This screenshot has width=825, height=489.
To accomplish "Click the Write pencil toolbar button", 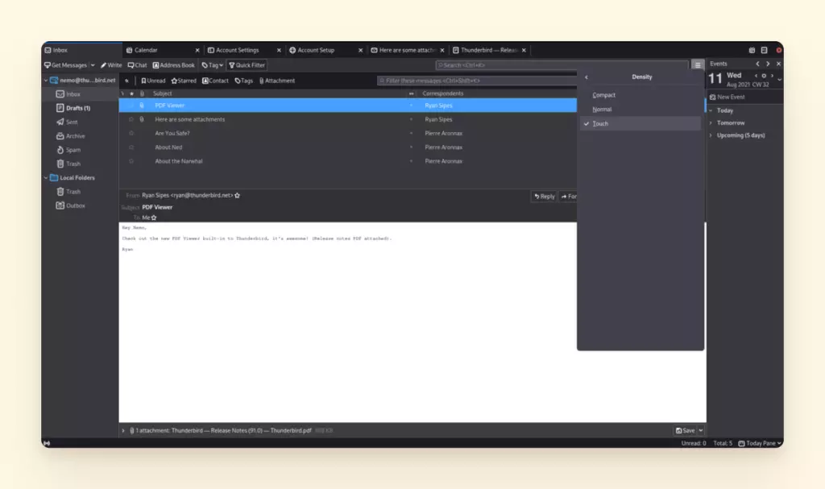I will click(111, 65).
